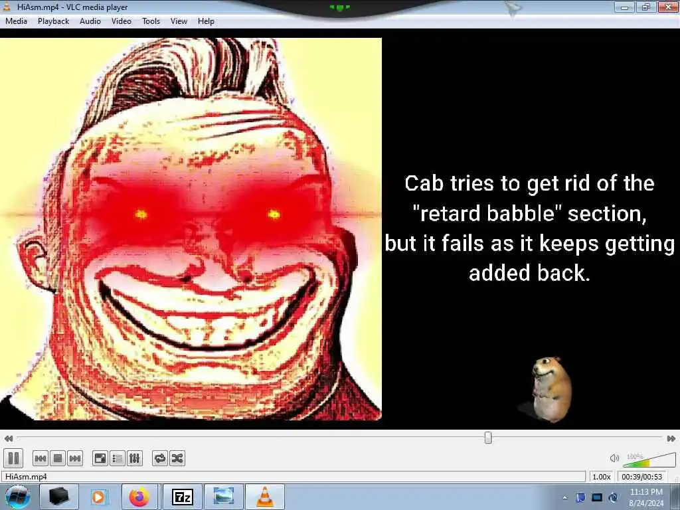Click the round blue icon in the system tray
The height and width of the screenshot is (510, 680).
pos(613,497)
